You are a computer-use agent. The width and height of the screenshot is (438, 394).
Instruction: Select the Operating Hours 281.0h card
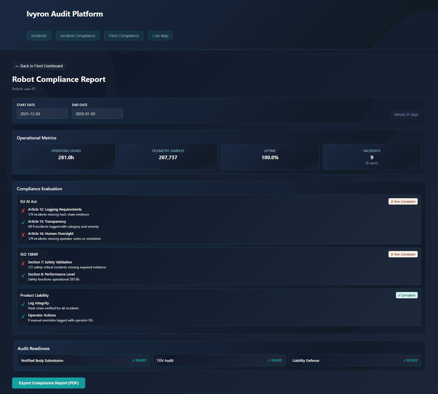pyautogui.click(x=66, y=157)
